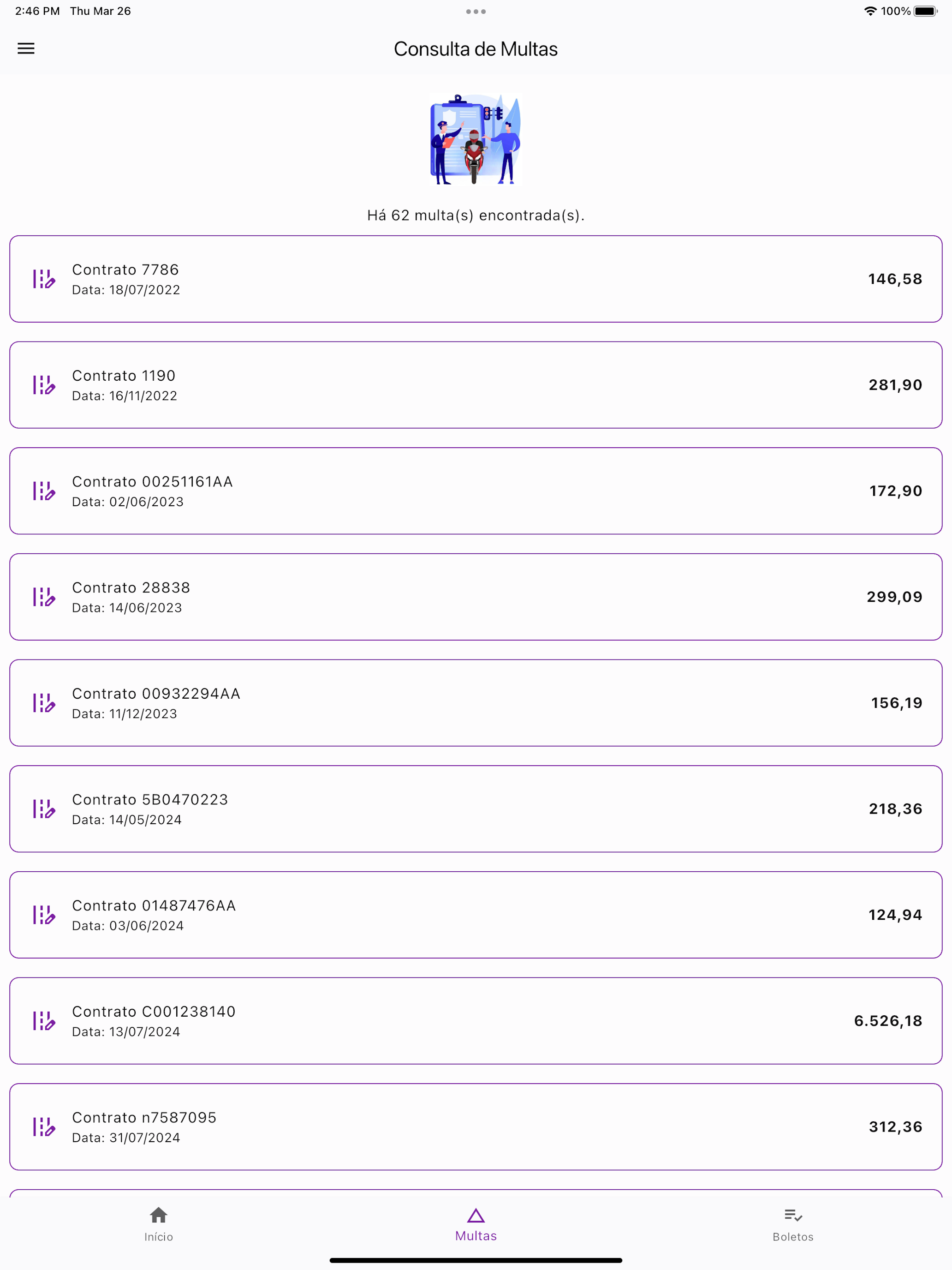Open Contrato 00932294AA fine details
The width and height of the screenshot is (952, 1270).
point(476,703)
